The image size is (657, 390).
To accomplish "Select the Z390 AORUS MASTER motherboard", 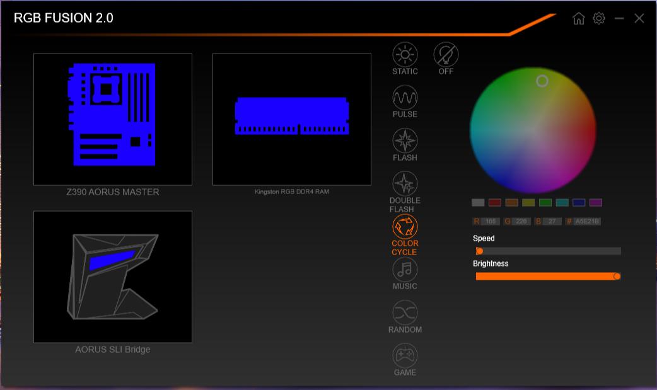I will pyautogui.click(x=113, y=119).
